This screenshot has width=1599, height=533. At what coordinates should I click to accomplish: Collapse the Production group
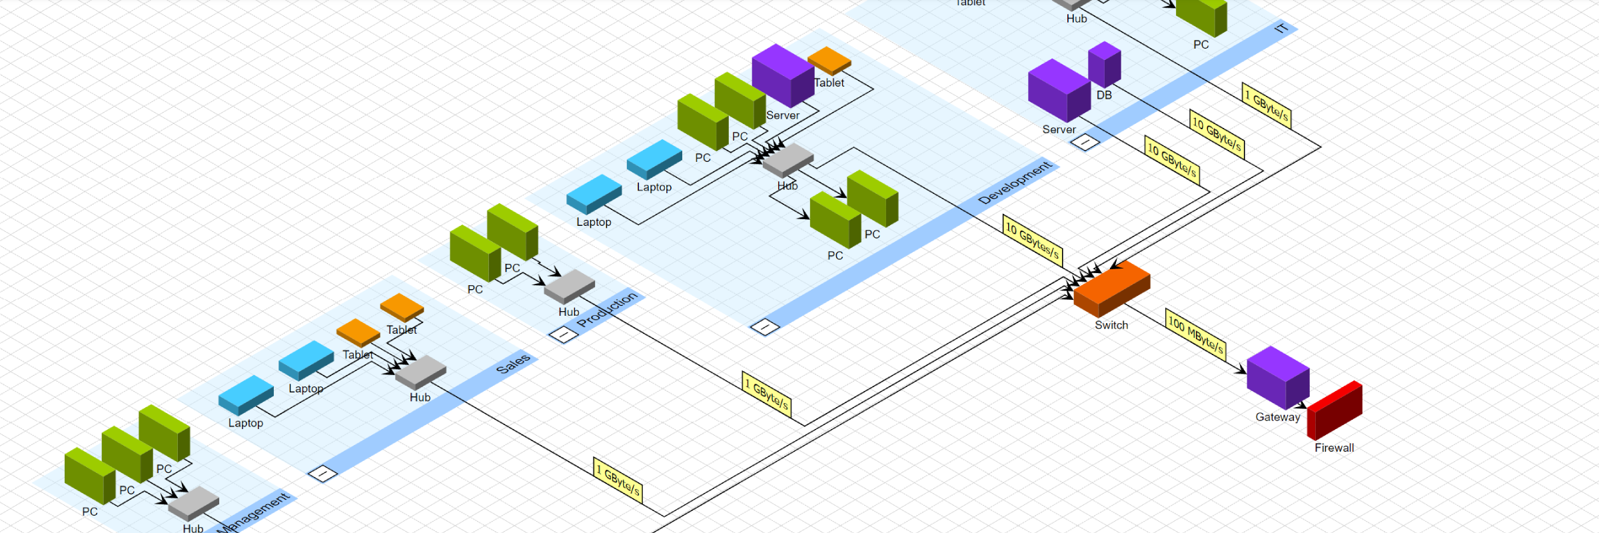tap(564, 334)
